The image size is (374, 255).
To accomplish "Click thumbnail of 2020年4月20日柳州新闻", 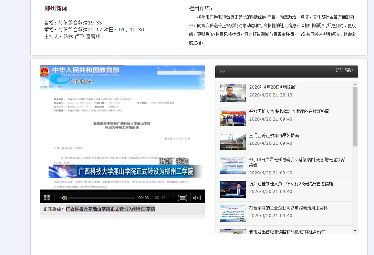I will coord(233,93).
